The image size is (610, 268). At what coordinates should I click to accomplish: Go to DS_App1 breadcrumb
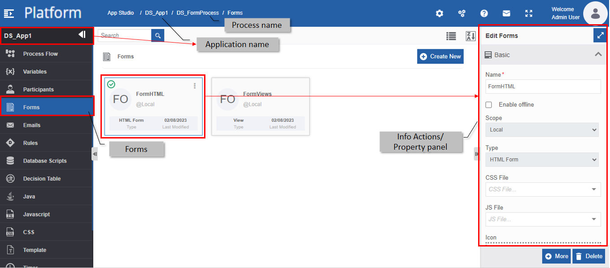click(157, 13)
